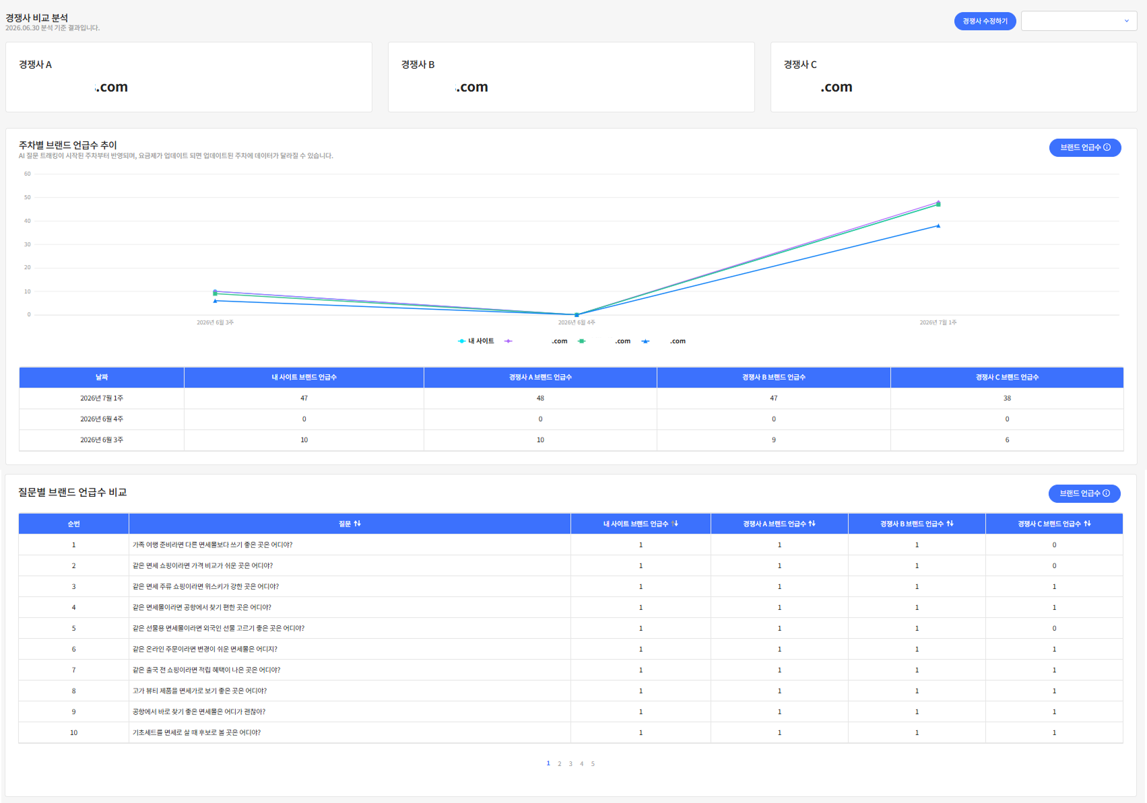The height and width of the screenshot is (803, 1147).
Task: Click the blue triangle point at 2026년 7월 1주
Action: [938, 225]
